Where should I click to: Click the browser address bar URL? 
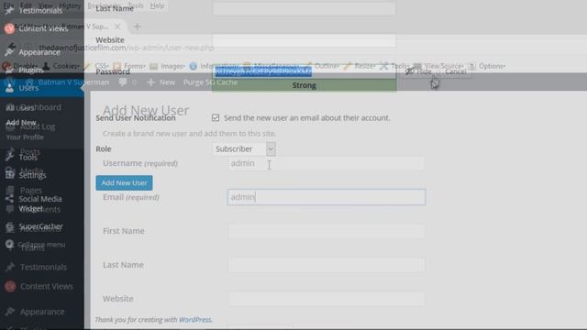(x=127, y=48)
